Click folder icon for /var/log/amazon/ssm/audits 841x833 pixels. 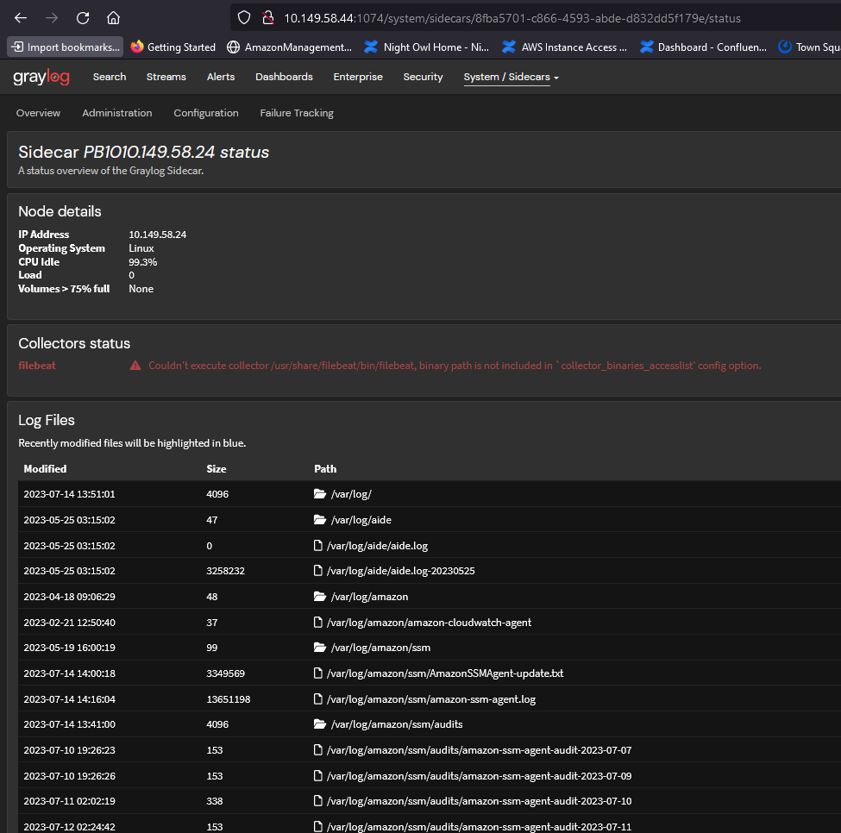[320, 724]
